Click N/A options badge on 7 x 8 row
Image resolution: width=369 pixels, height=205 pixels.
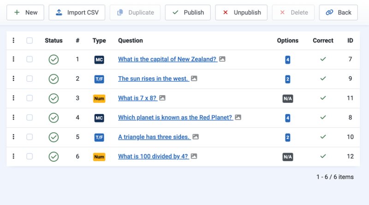pyautogui.click(x=287, y=98)
